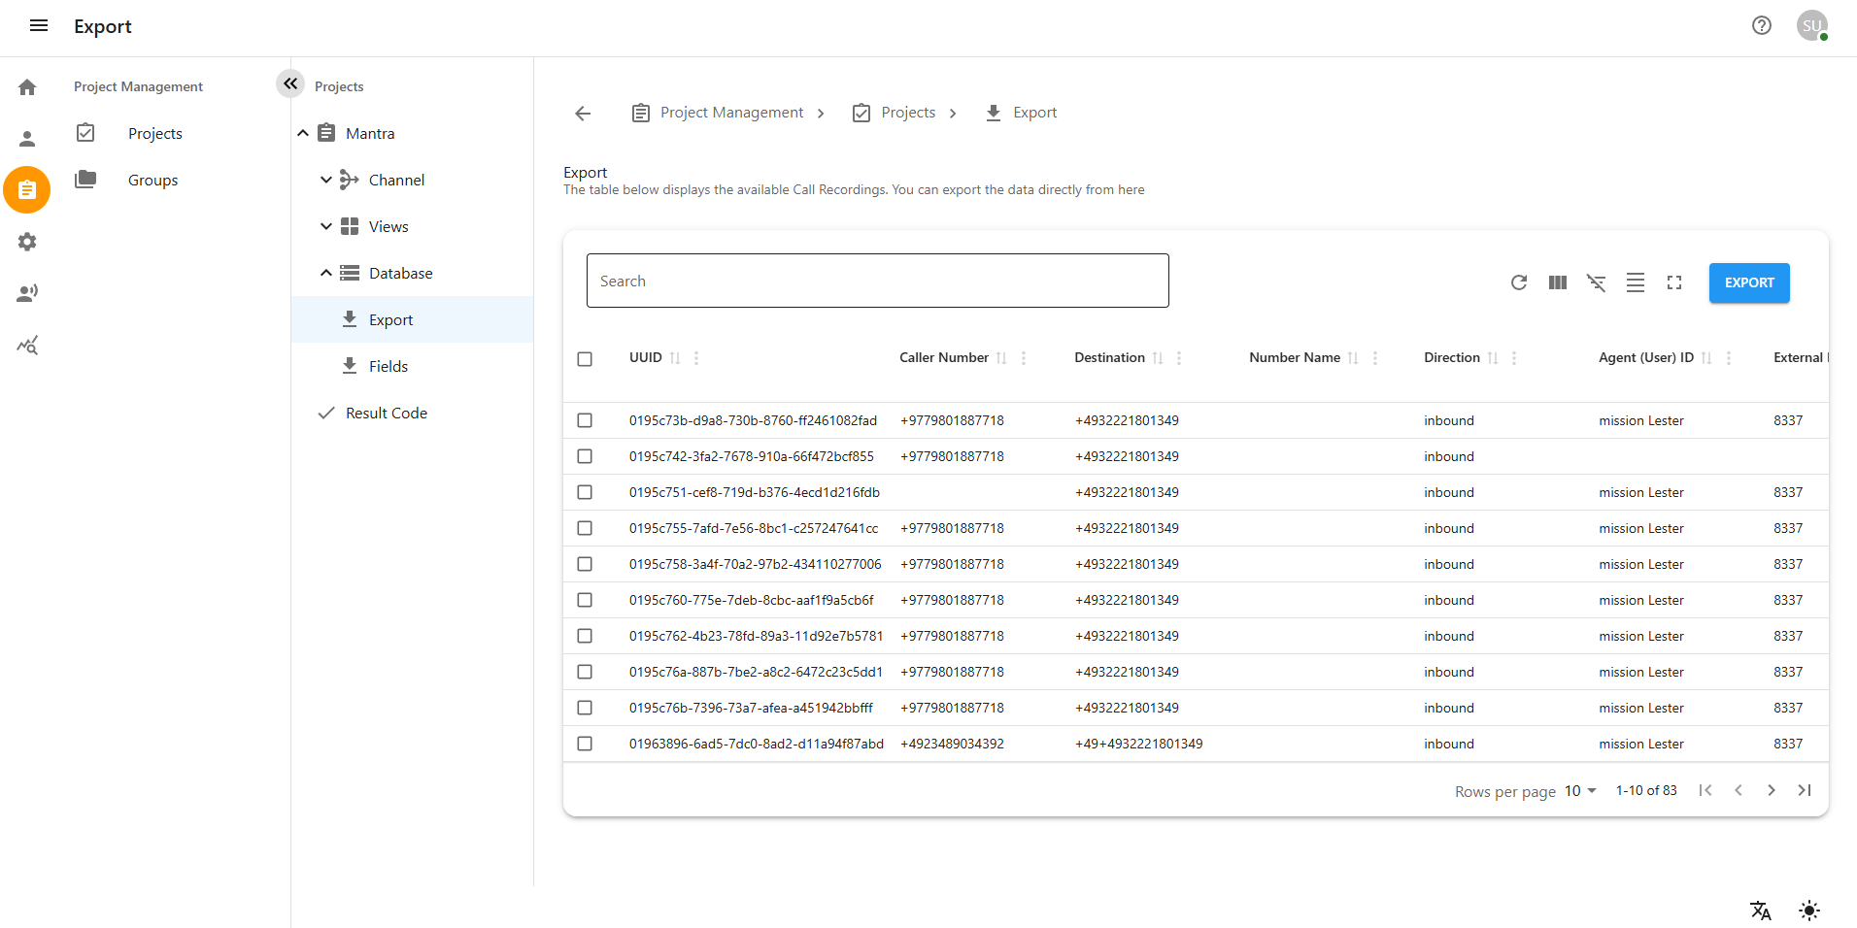The image size is (1857, 928).
Task: Open Settings via the gear icon
Action: click(x=27, y=242)
